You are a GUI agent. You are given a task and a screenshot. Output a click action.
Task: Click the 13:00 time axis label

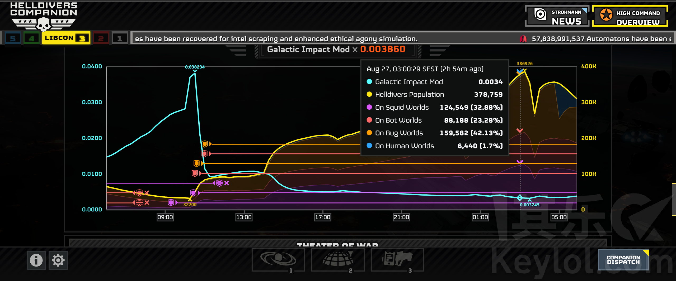pyautogui.click(x=244, y=217)
